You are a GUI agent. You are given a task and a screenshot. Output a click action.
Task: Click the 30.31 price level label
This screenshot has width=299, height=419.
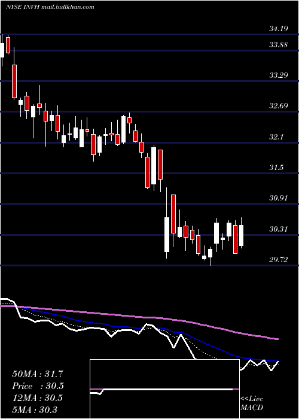click(x=279, y=229)
